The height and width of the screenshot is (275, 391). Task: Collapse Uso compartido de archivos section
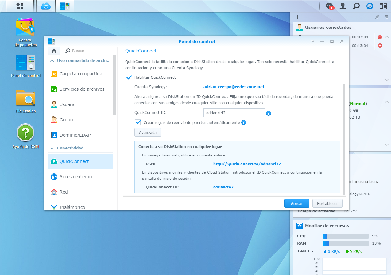click(52, 61)
